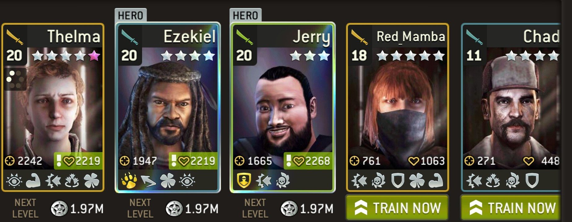572x222 pixels.
Task: Click the flexed arm trait on Red_Mamba's card
Action: [435, 181]
